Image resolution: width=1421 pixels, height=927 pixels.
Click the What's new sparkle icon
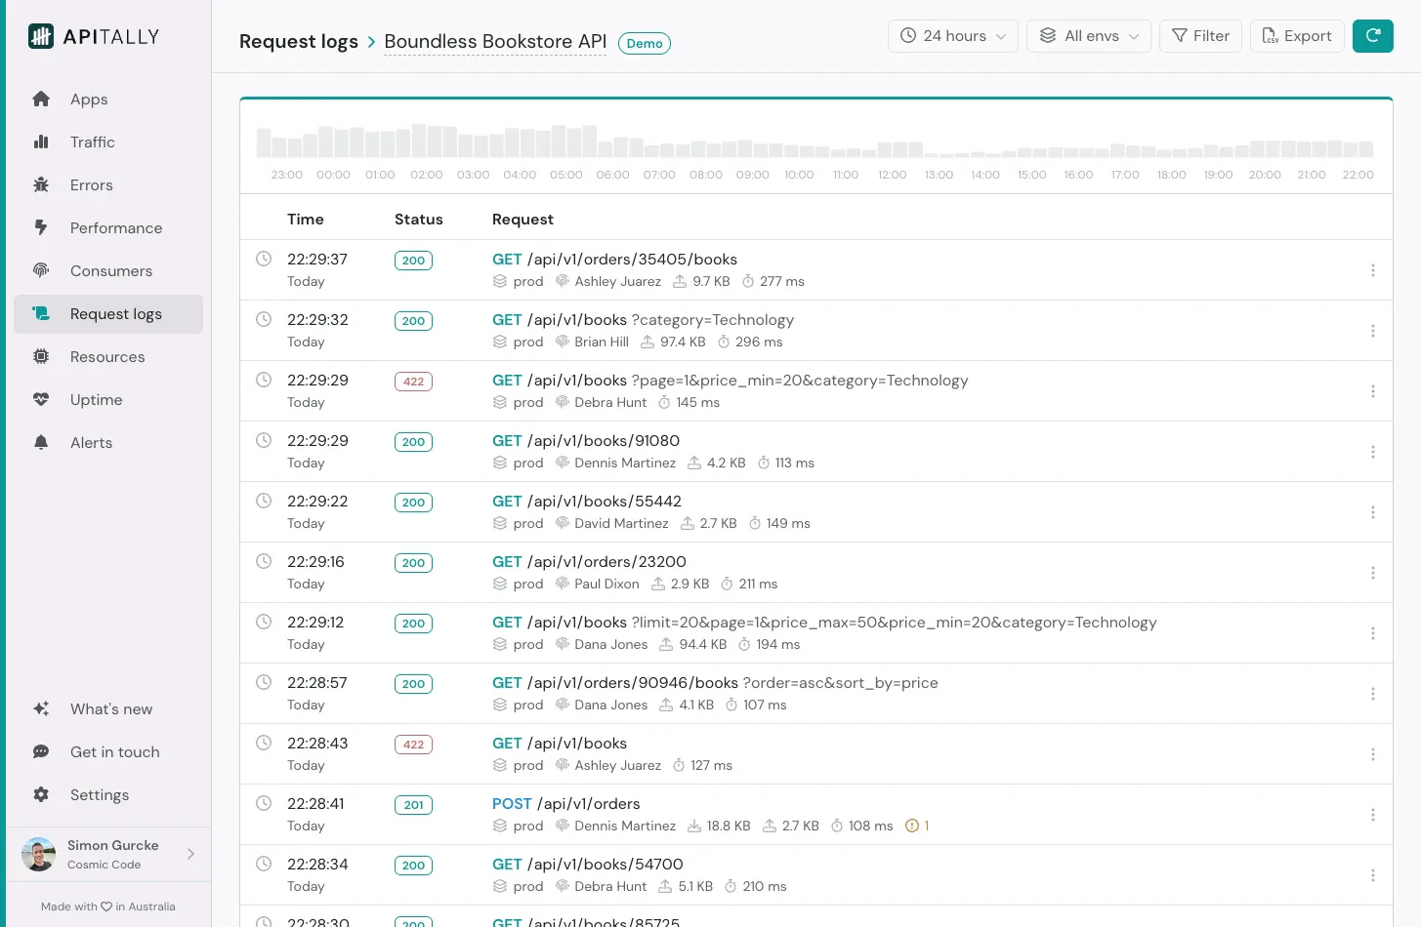coord(41,708)
